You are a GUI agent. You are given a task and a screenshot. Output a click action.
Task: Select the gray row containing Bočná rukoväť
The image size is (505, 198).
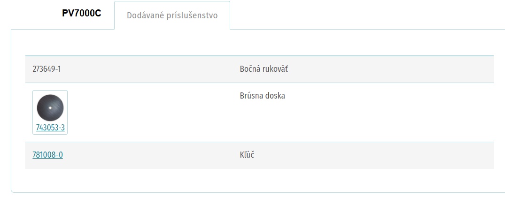259,69
